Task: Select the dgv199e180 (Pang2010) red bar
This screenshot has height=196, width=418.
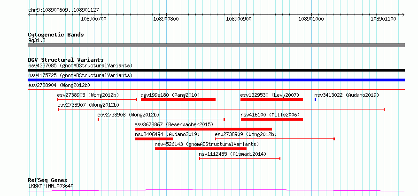Action: 178,100
